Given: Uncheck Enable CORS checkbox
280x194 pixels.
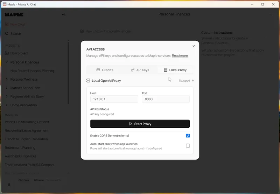Looking at the screenshot, I should click(188, 136).
